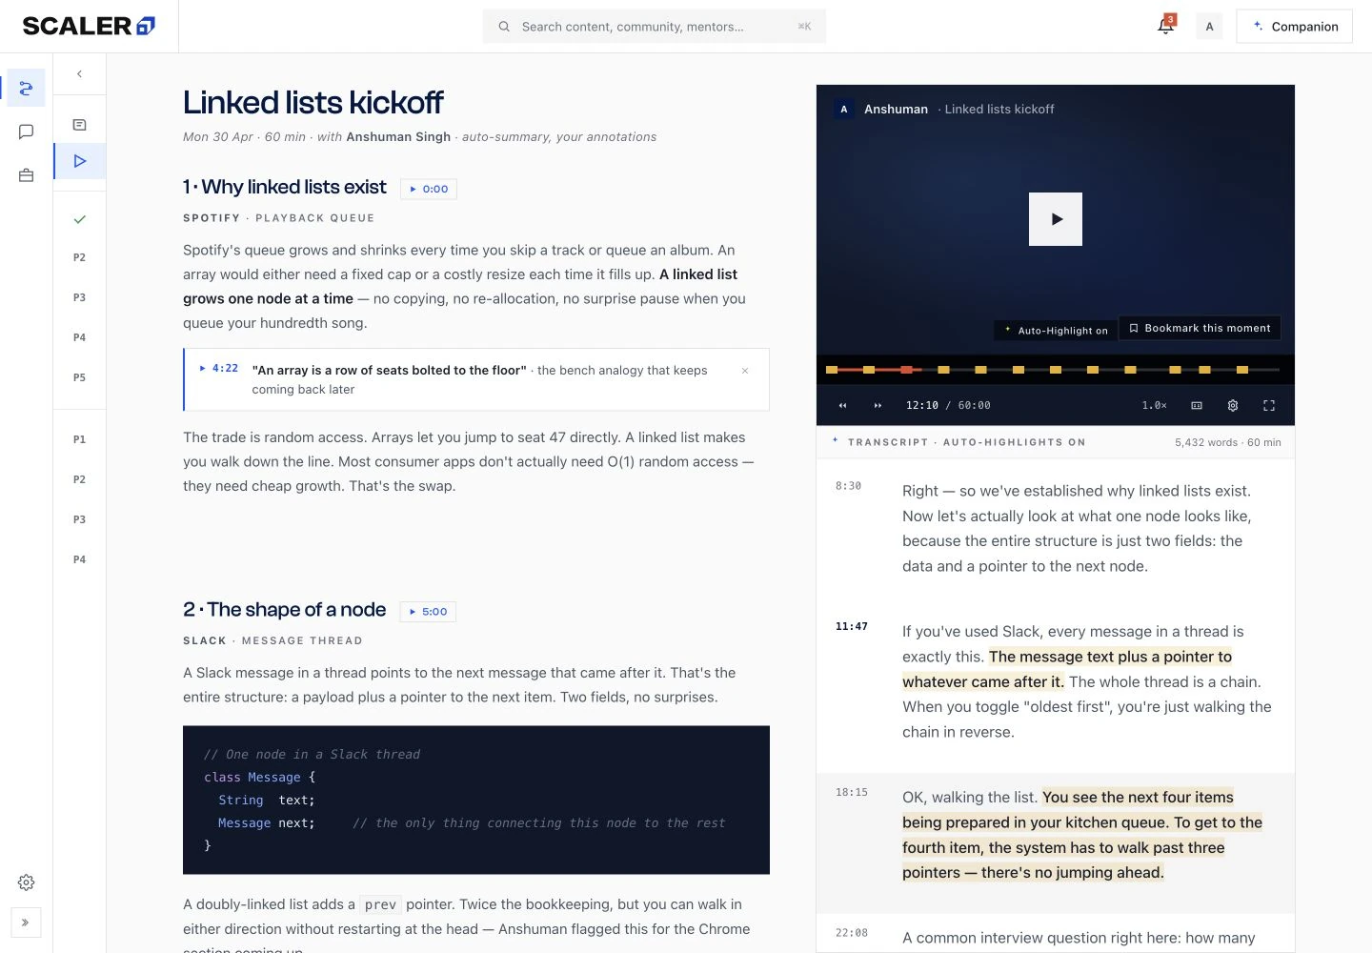The height and width of the screenshot is (953, 1372).
Task: Toggle Auto-Highlight on
Action: tap(1057, 330)
